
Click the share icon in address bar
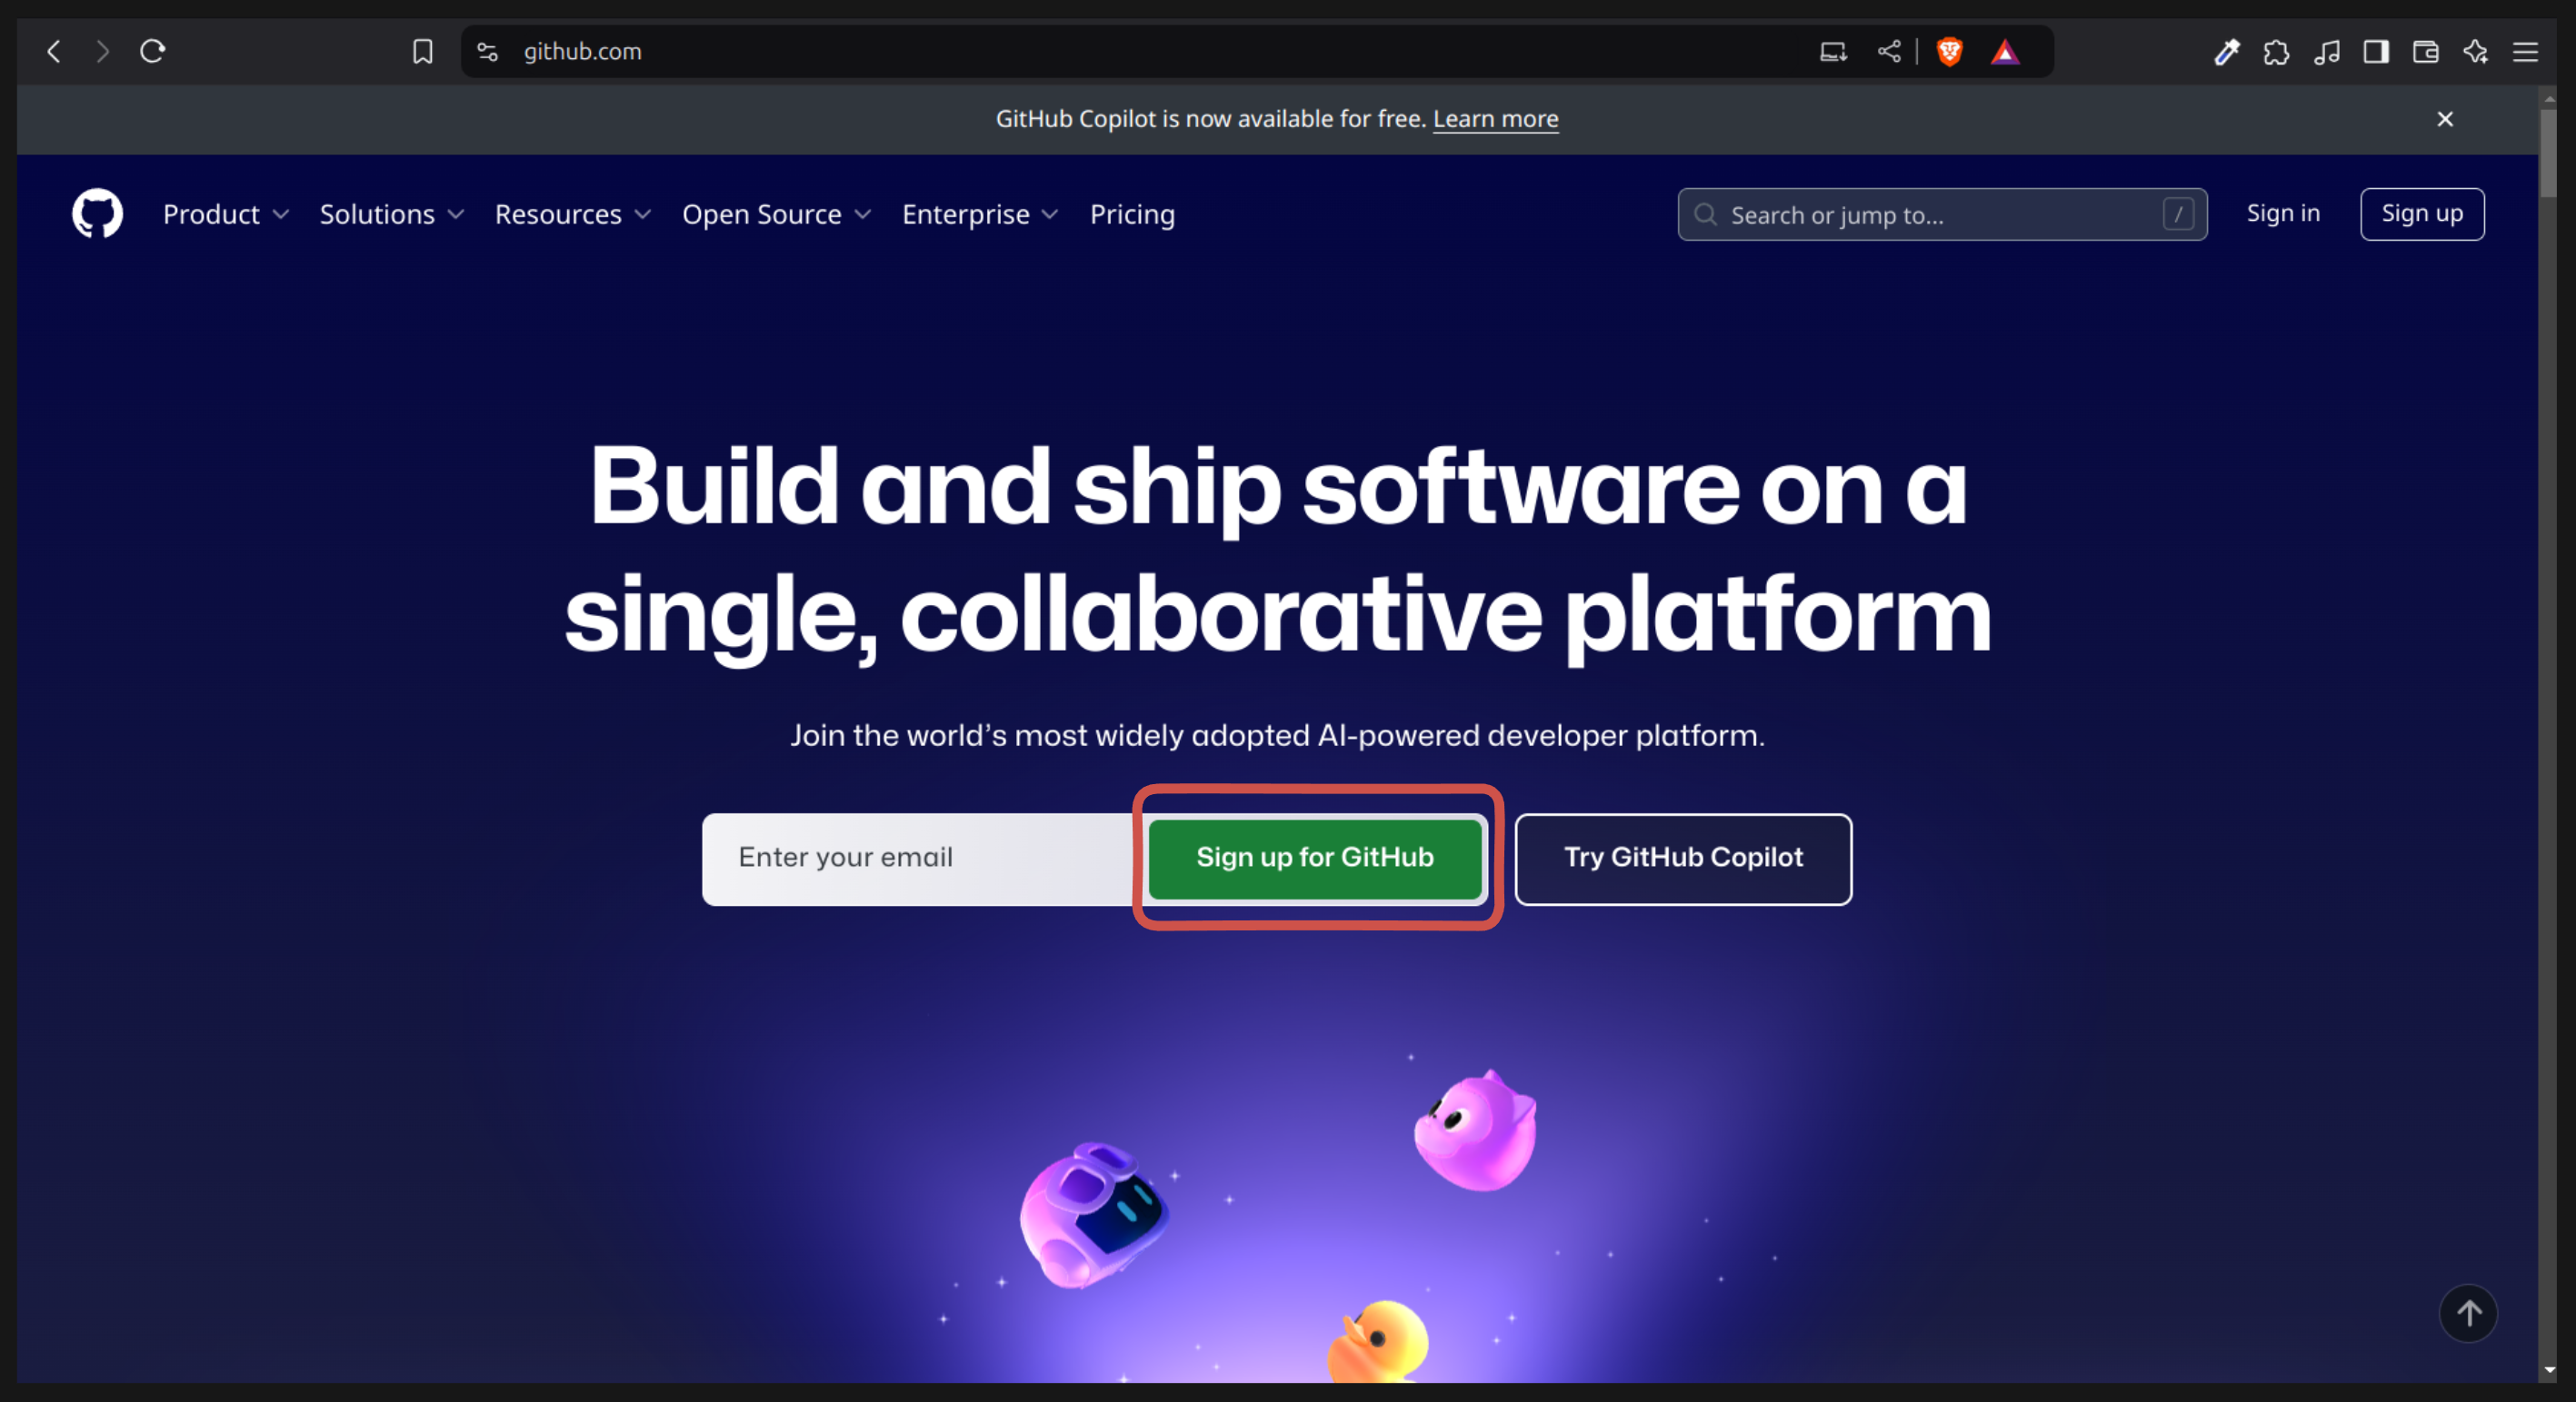pyautogui.click(x=1889, y=51)
